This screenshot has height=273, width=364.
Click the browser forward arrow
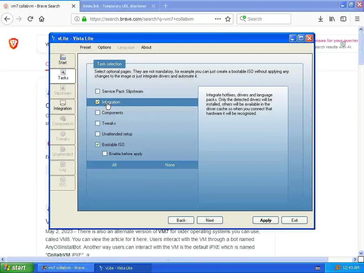tap(19, 19)
